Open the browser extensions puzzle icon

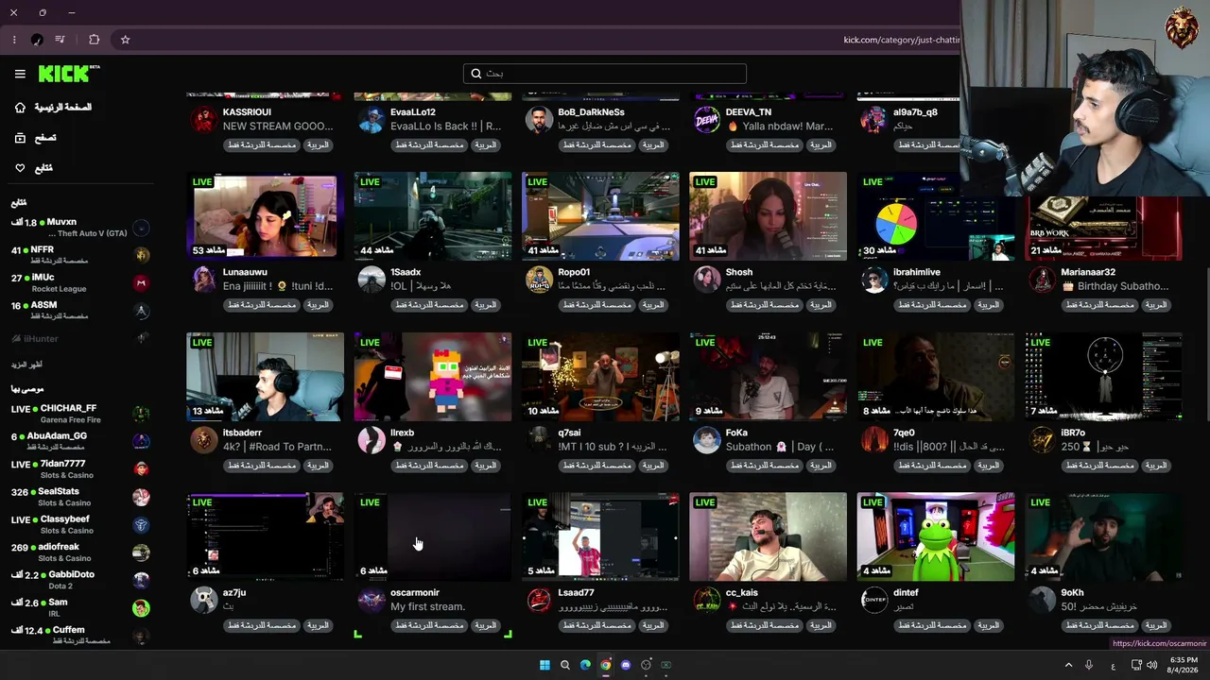tap(94, 40)
